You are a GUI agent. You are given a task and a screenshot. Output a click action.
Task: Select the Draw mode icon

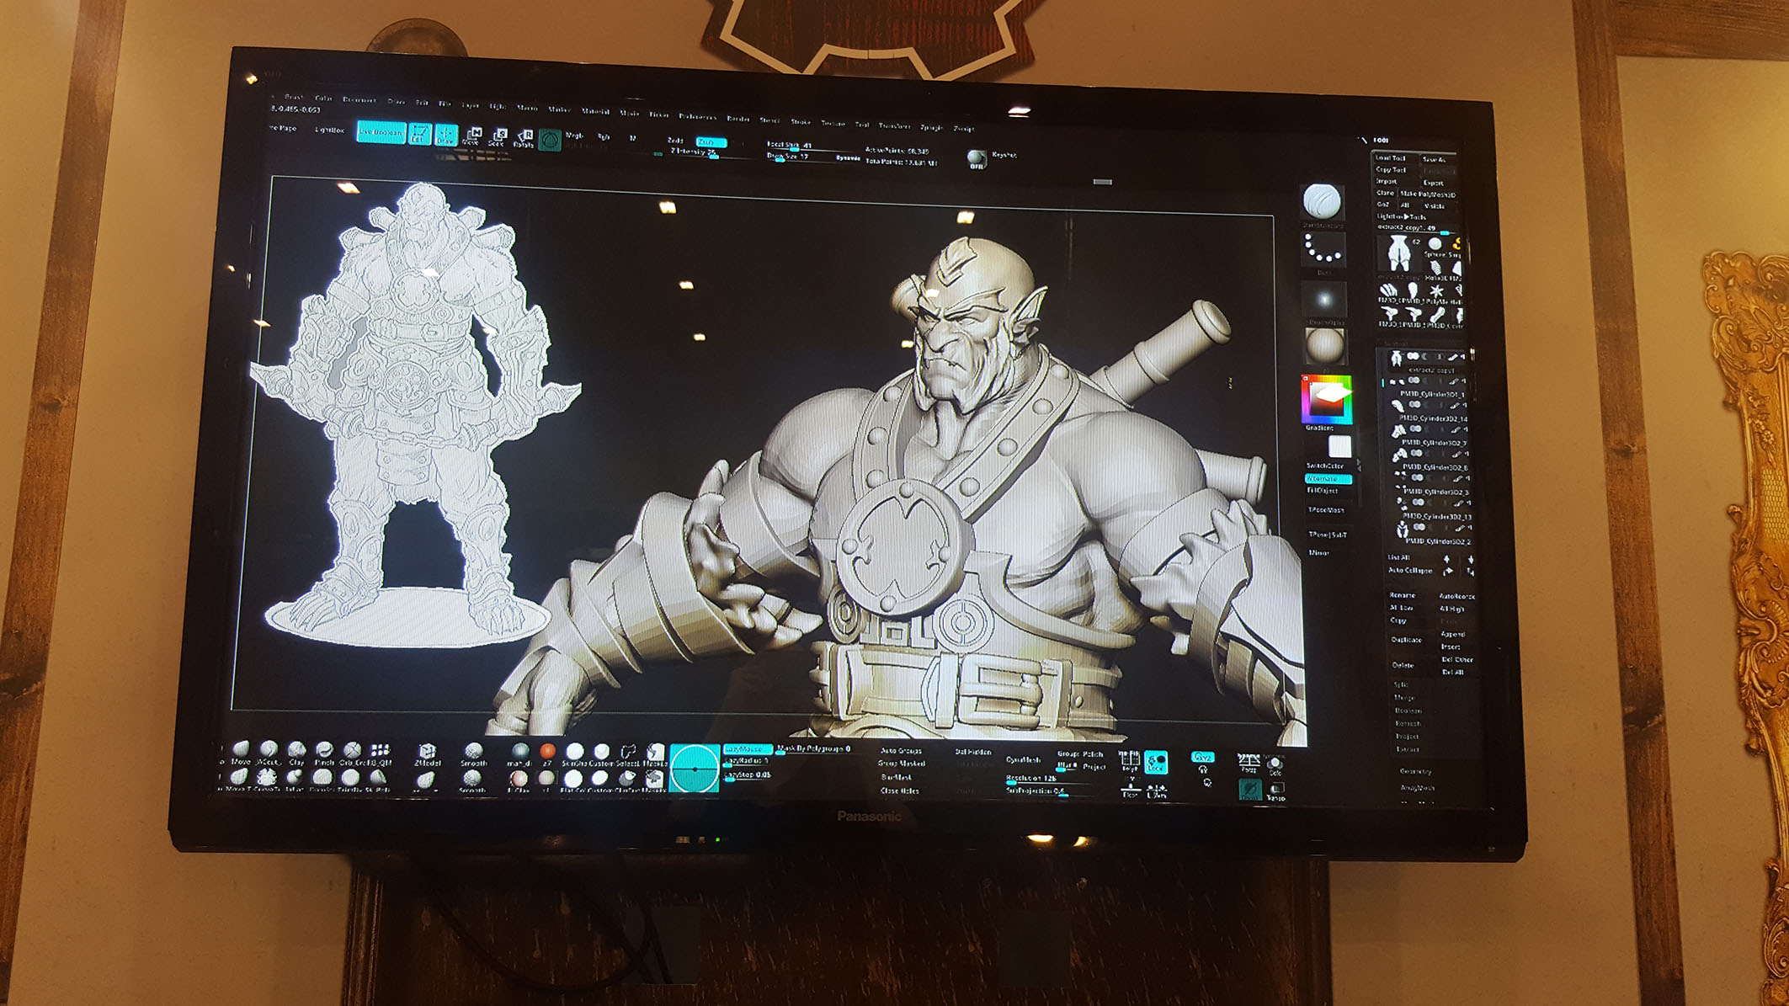pos(445,136)
